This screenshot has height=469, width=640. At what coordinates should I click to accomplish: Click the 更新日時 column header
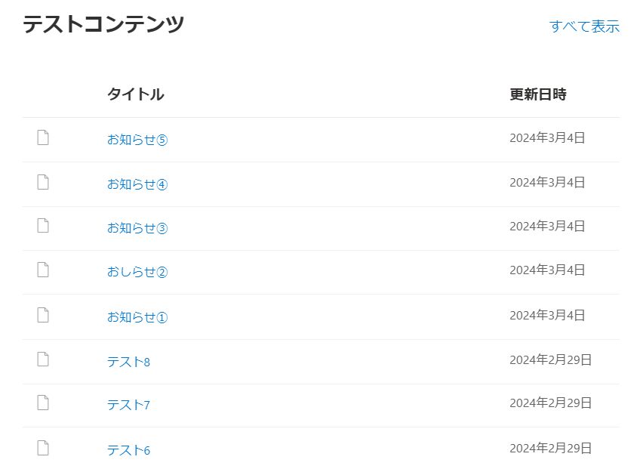coord(538,94)
